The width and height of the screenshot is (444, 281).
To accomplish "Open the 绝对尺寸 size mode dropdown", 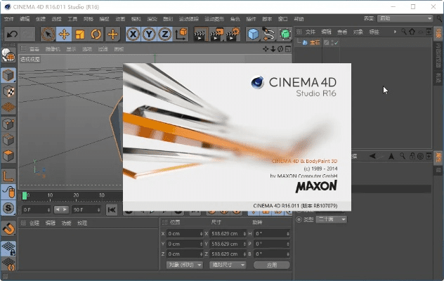I will pos(228,265).
